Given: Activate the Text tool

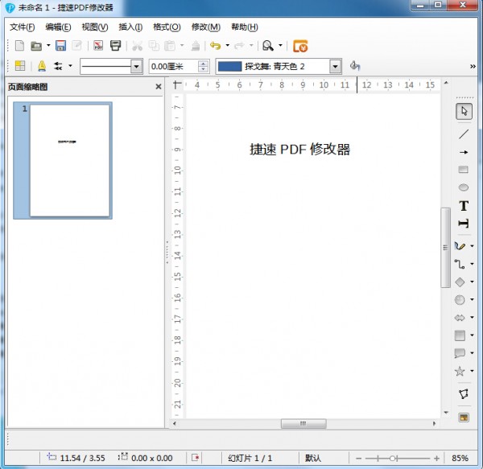Looking at the screenshot, I should click(463, 206).
